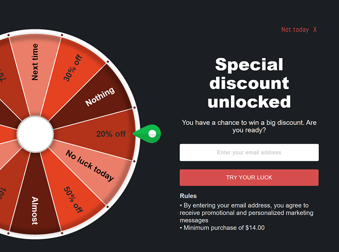The width and height of the screenshot is (339, 252).
Task: Select the 20% off wheel segment
Action: [111, 134]
